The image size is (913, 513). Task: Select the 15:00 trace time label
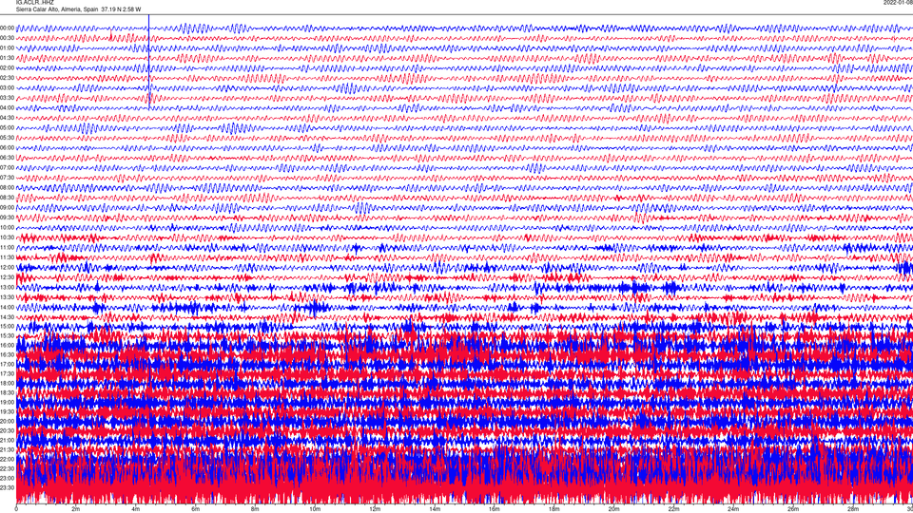coord(7,327)
